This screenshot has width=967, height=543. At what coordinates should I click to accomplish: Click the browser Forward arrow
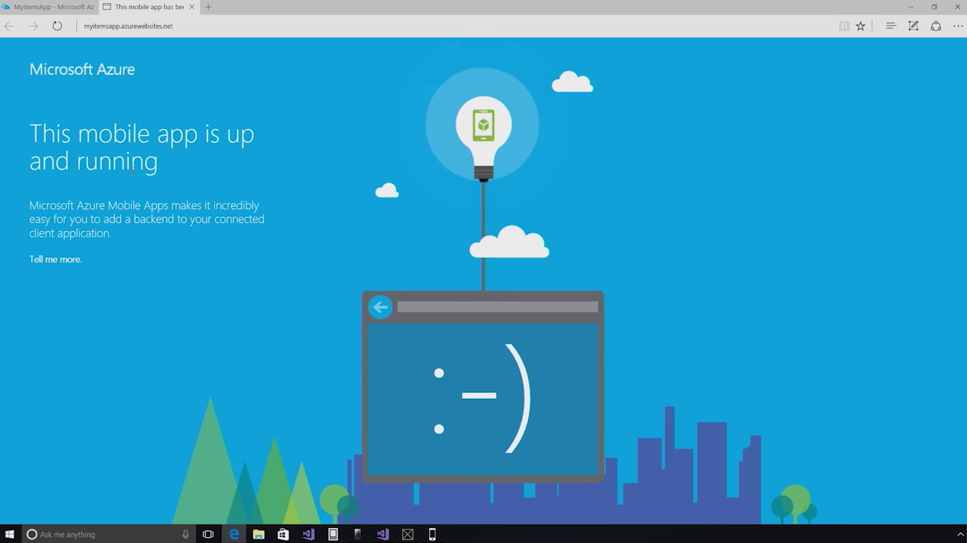(x=33, y=26)
